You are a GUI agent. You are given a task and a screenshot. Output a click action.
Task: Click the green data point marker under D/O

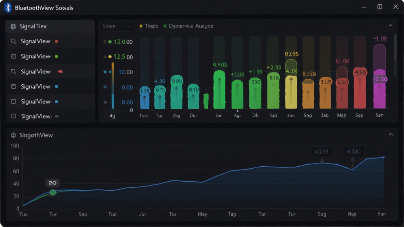[53, 192]
